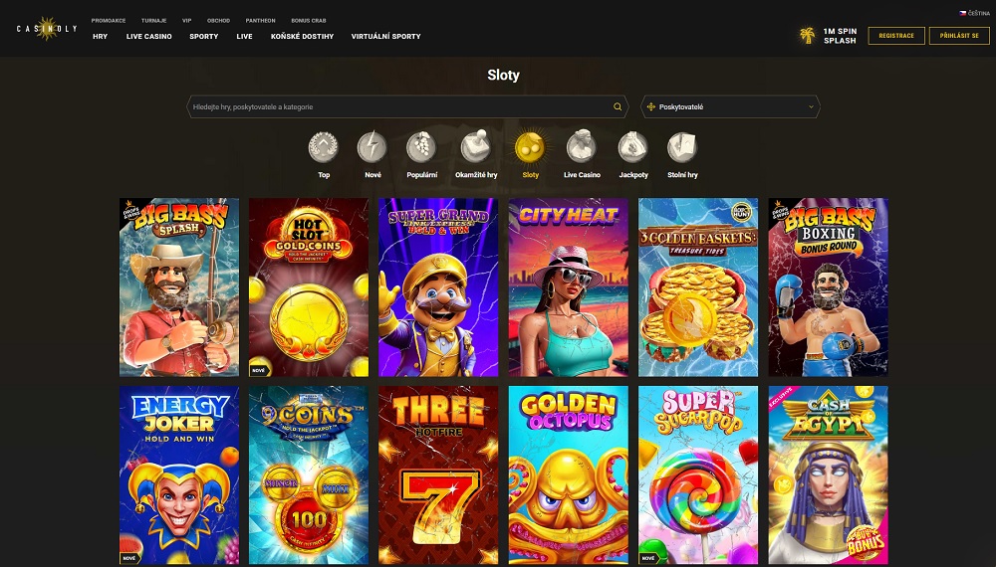Open City Heat game

click(x=569, y=287)
